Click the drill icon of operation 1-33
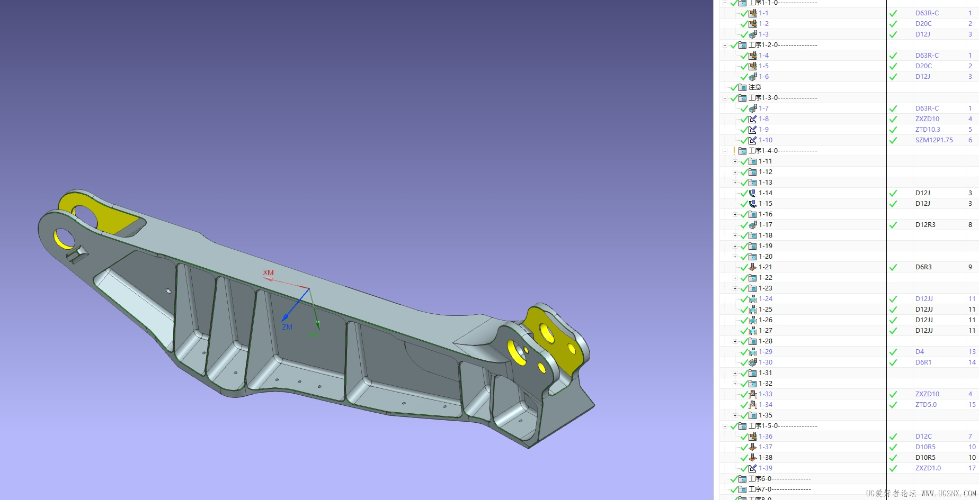This screenshot has height=500, width=979. (752, 394)
